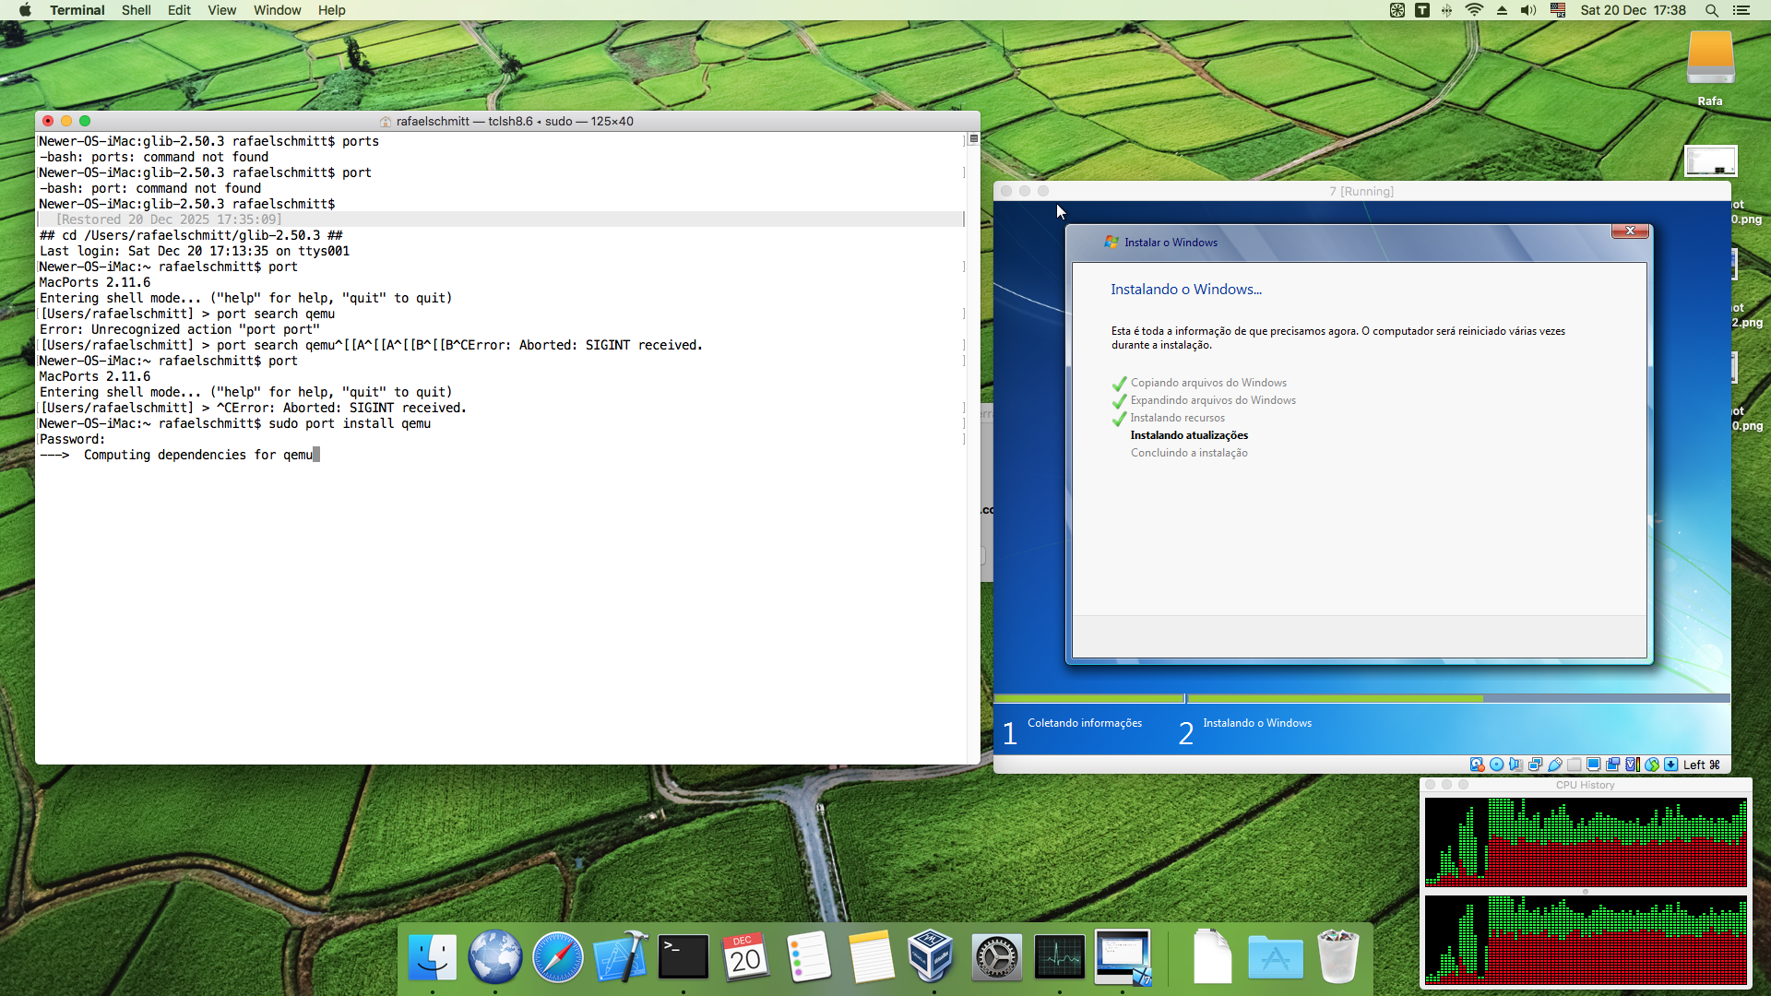This screenshot has height=996, width=1771.
Task: Close the Instalar o Windows dialog
Action: coord(1630,231)
